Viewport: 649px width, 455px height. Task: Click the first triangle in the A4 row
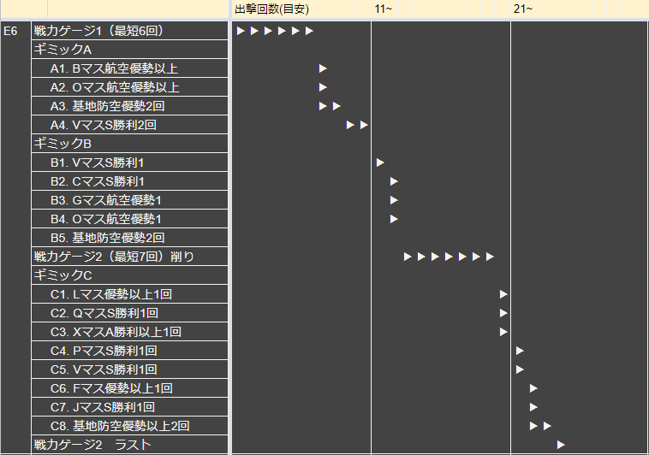pos(350,125)
